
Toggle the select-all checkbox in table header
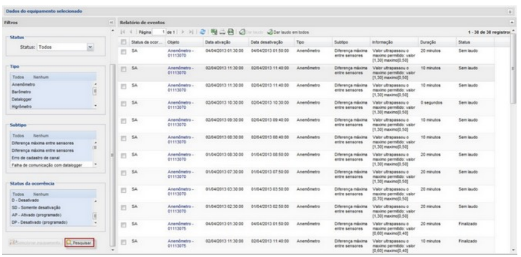(x=124, y=41)
